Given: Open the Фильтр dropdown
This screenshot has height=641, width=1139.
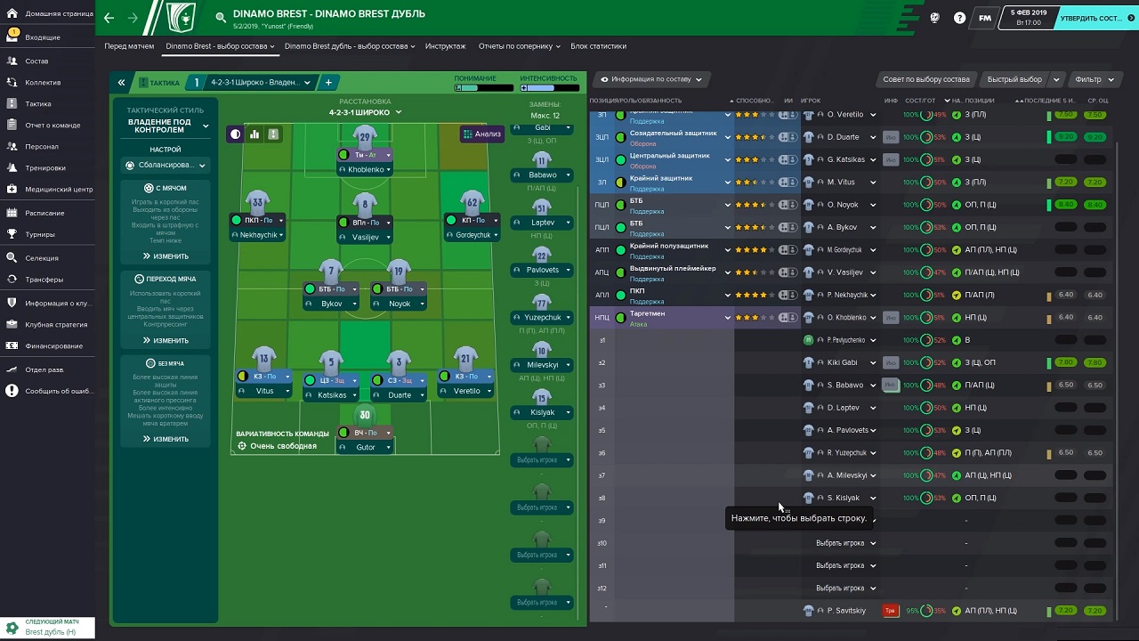Looking at the screenshot, I should (x=1093, y=79).
